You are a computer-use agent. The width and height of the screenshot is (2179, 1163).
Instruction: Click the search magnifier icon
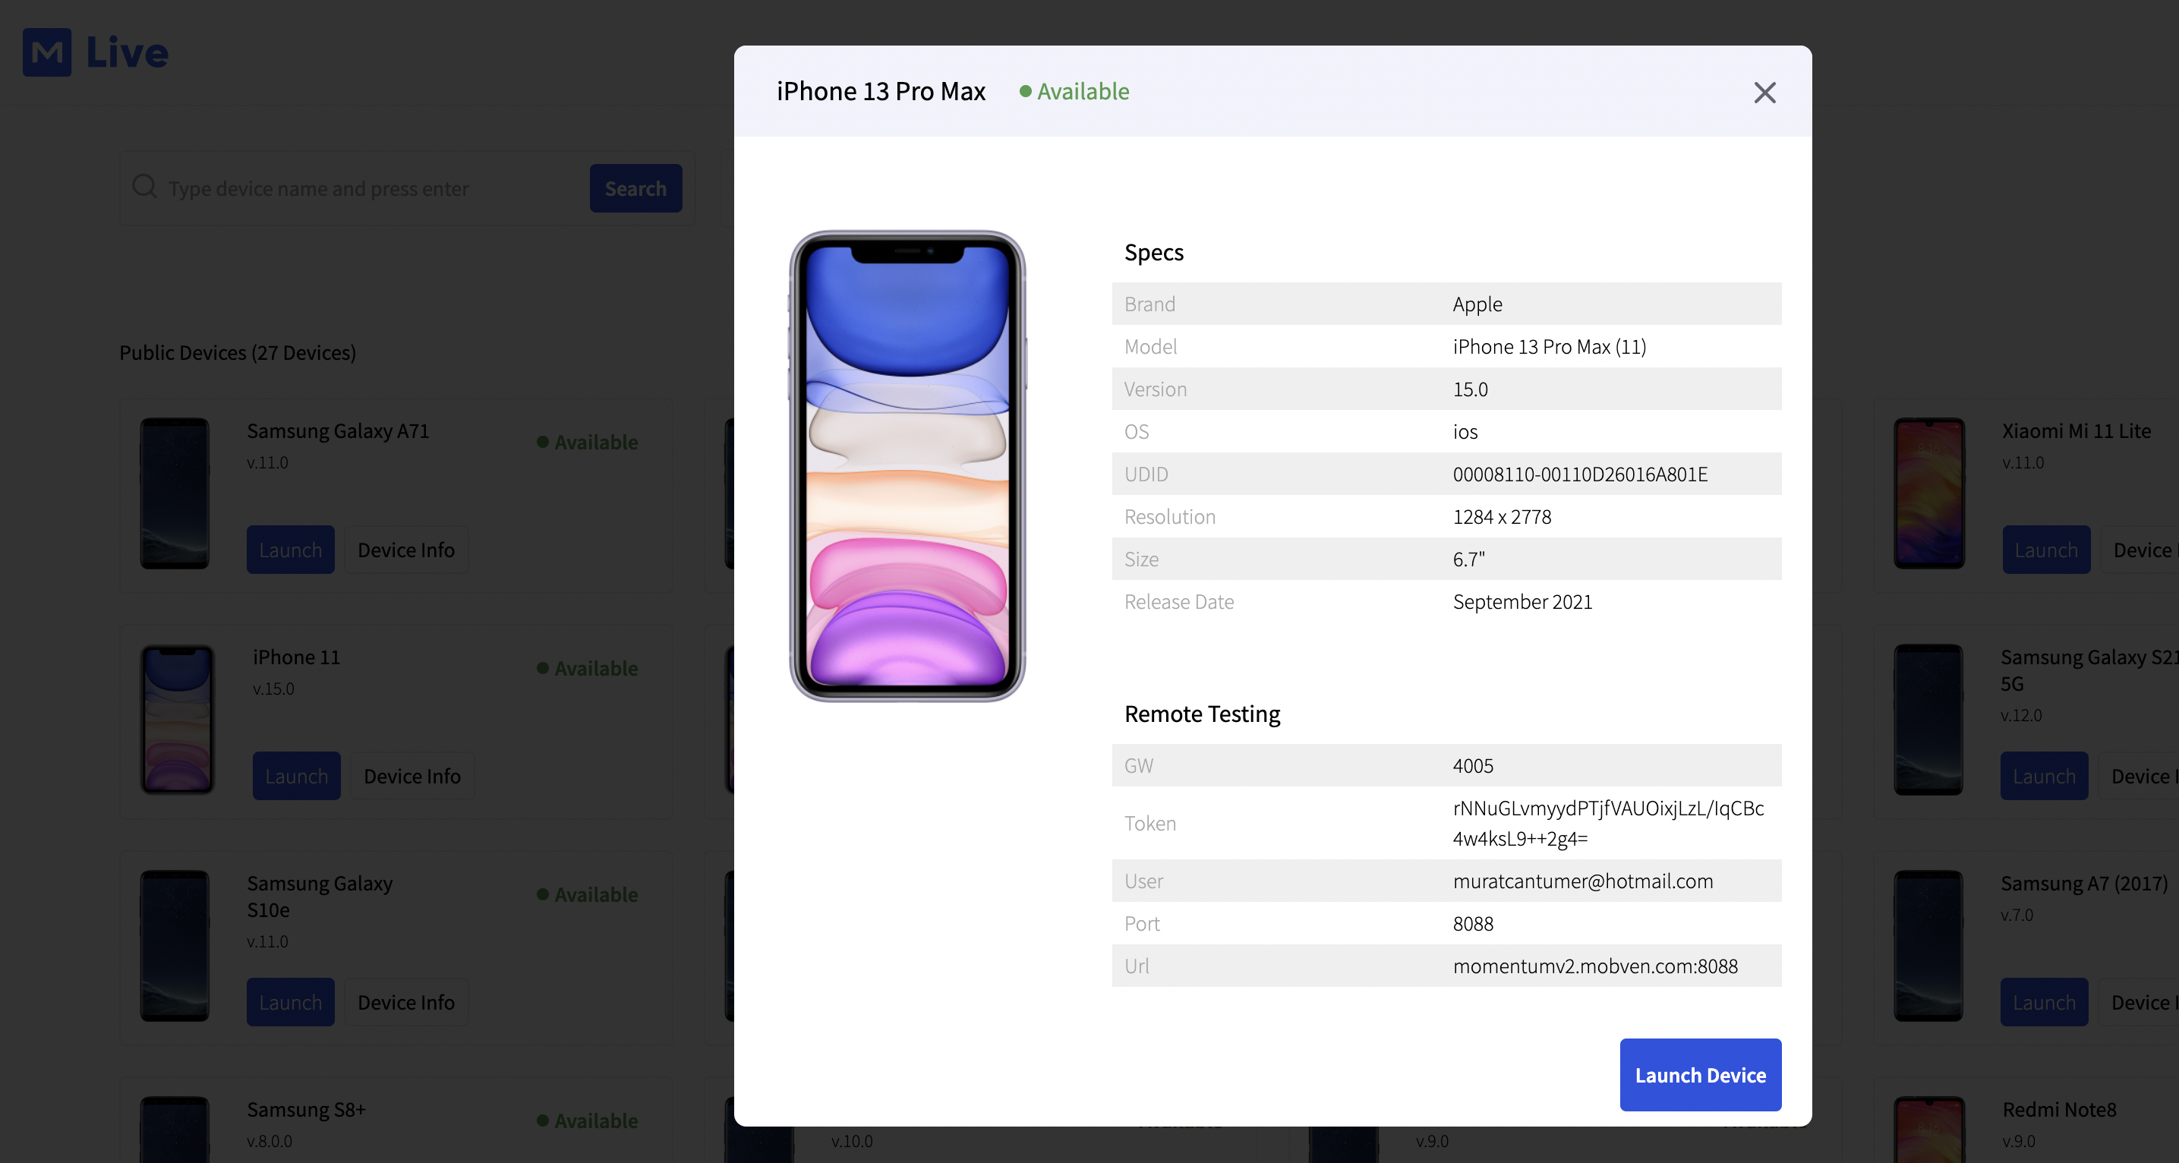point(145,186)
